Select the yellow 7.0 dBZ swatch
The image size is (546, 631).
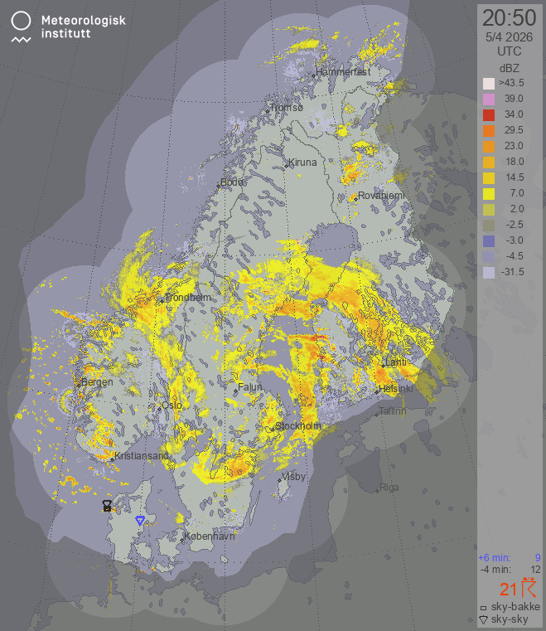pyautogui.click(x=489, y=193)
